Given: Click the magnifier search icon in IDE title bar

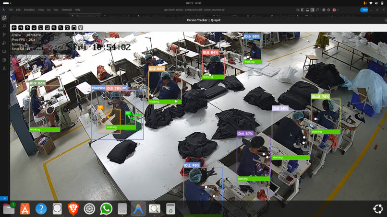Looking at the screenshot, I should 317,10.
